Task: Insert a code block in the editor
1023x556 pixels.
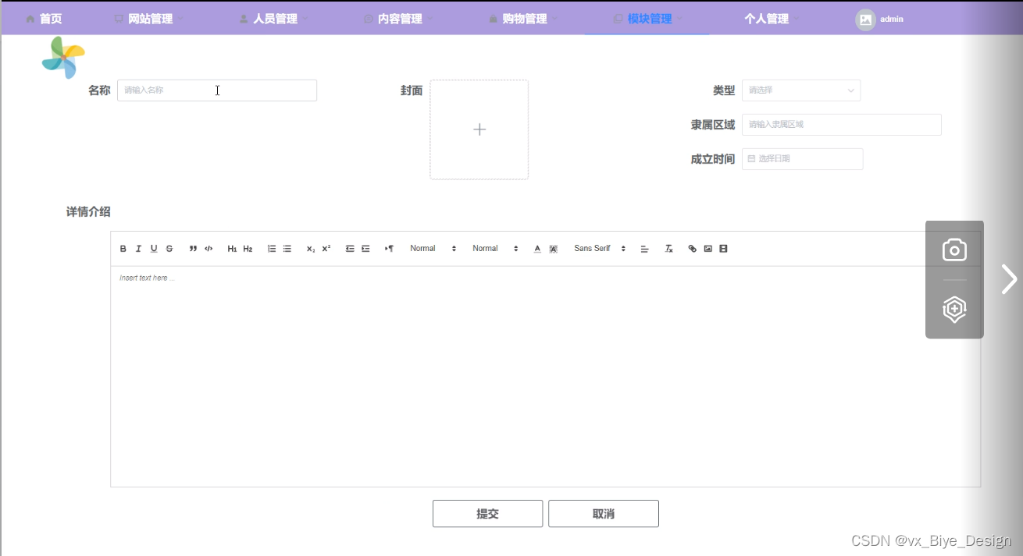Action: (209, 249)
